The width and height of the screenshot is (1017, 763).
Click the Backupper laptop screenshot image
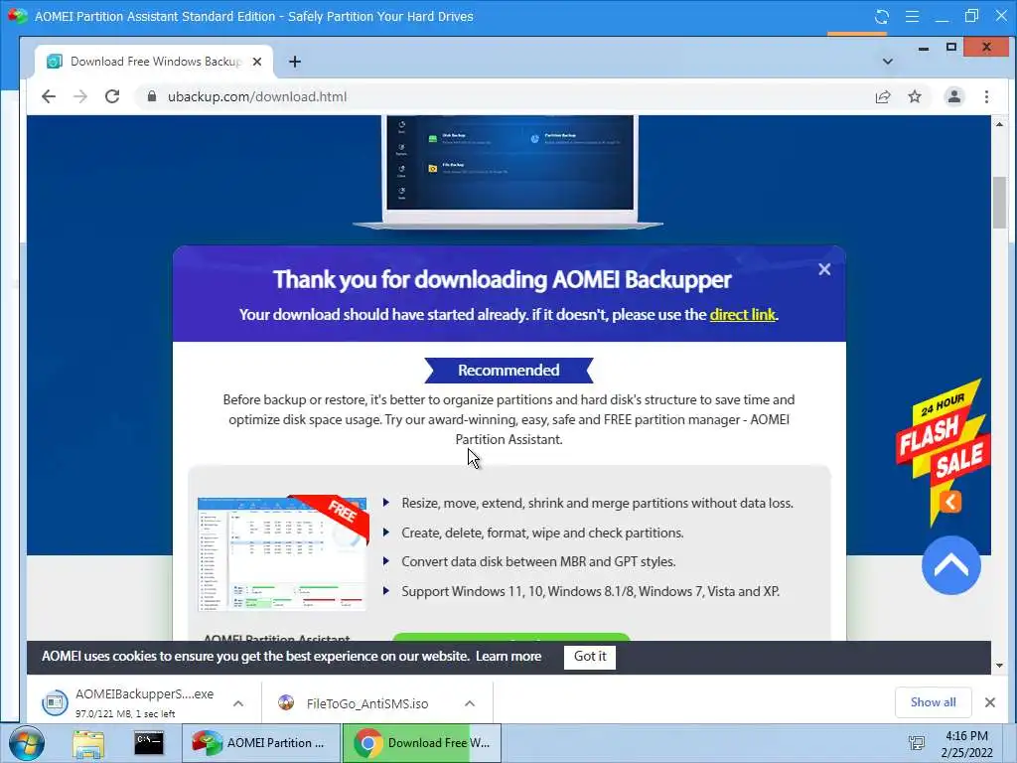pyautogui.click(x=508, y=171)
